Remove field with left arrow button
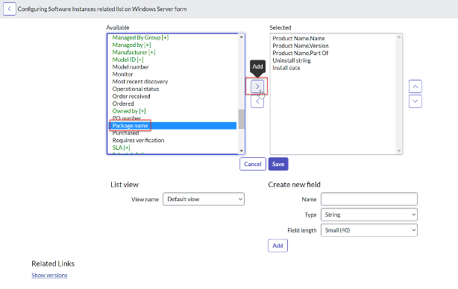Screen dimensions: 458x289 coord(257,101)
